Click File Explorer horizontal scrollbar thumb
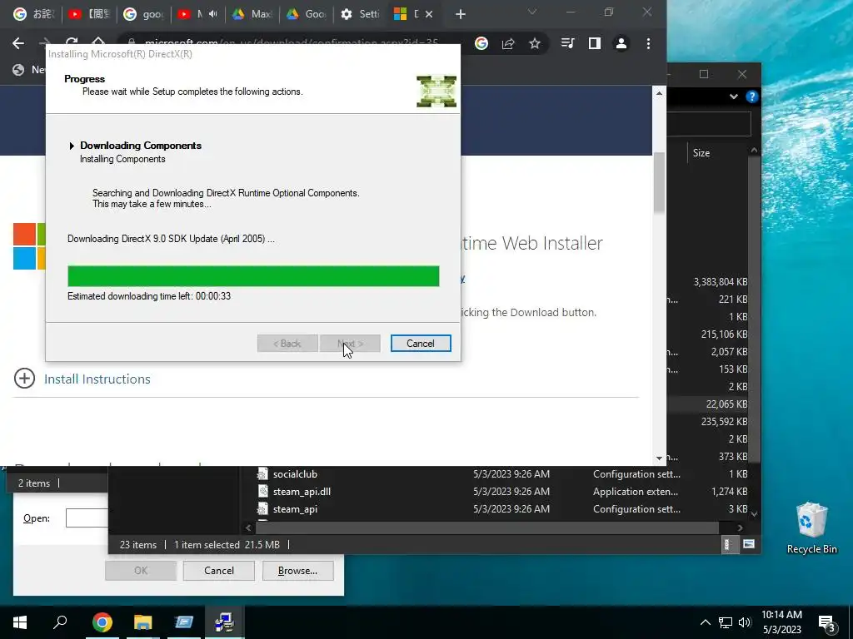Screen dimensions: 853x639 tap(486, 528)
